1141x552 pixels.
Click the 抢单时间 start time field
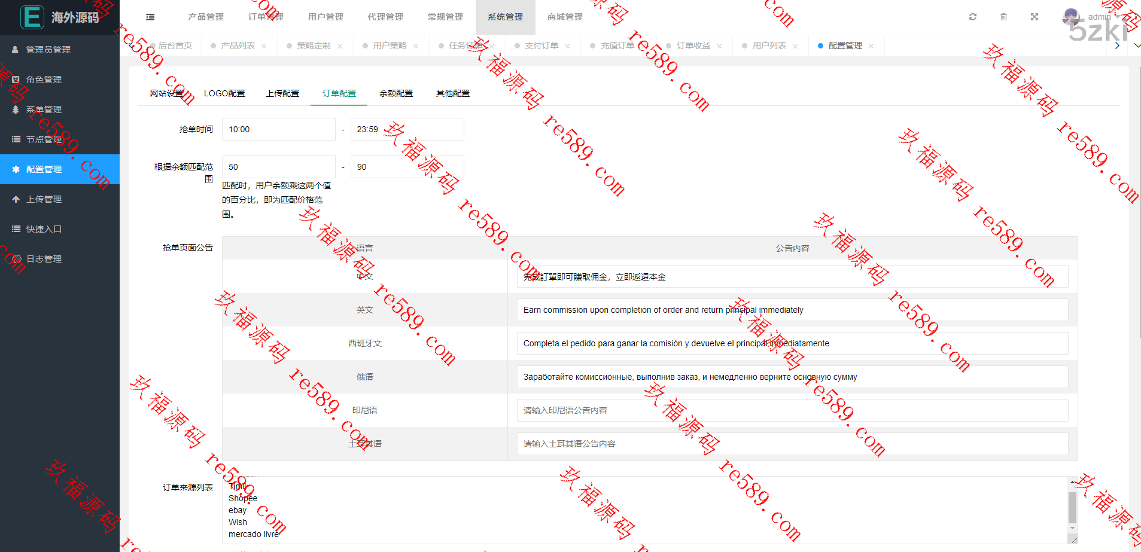click(278, 129)
